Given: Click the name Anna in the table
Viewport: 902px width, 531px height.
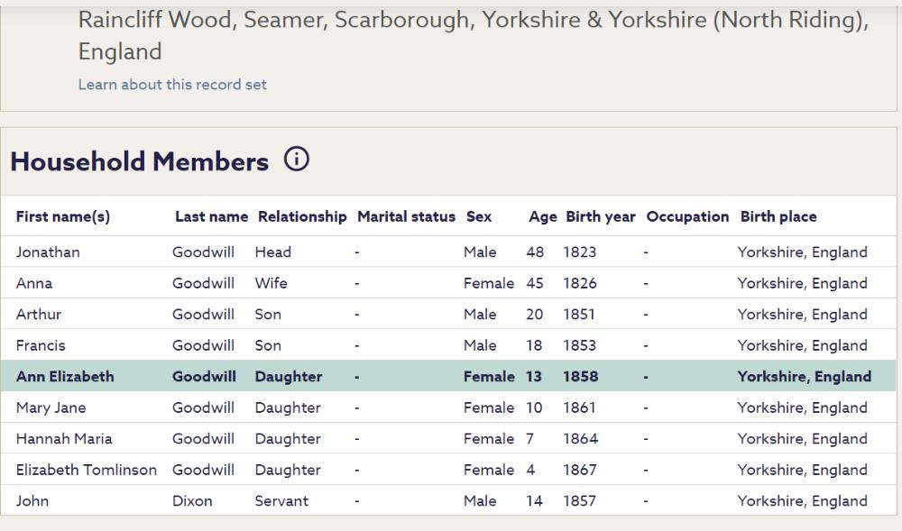Looking at the screenshot, I should (34, 283).
